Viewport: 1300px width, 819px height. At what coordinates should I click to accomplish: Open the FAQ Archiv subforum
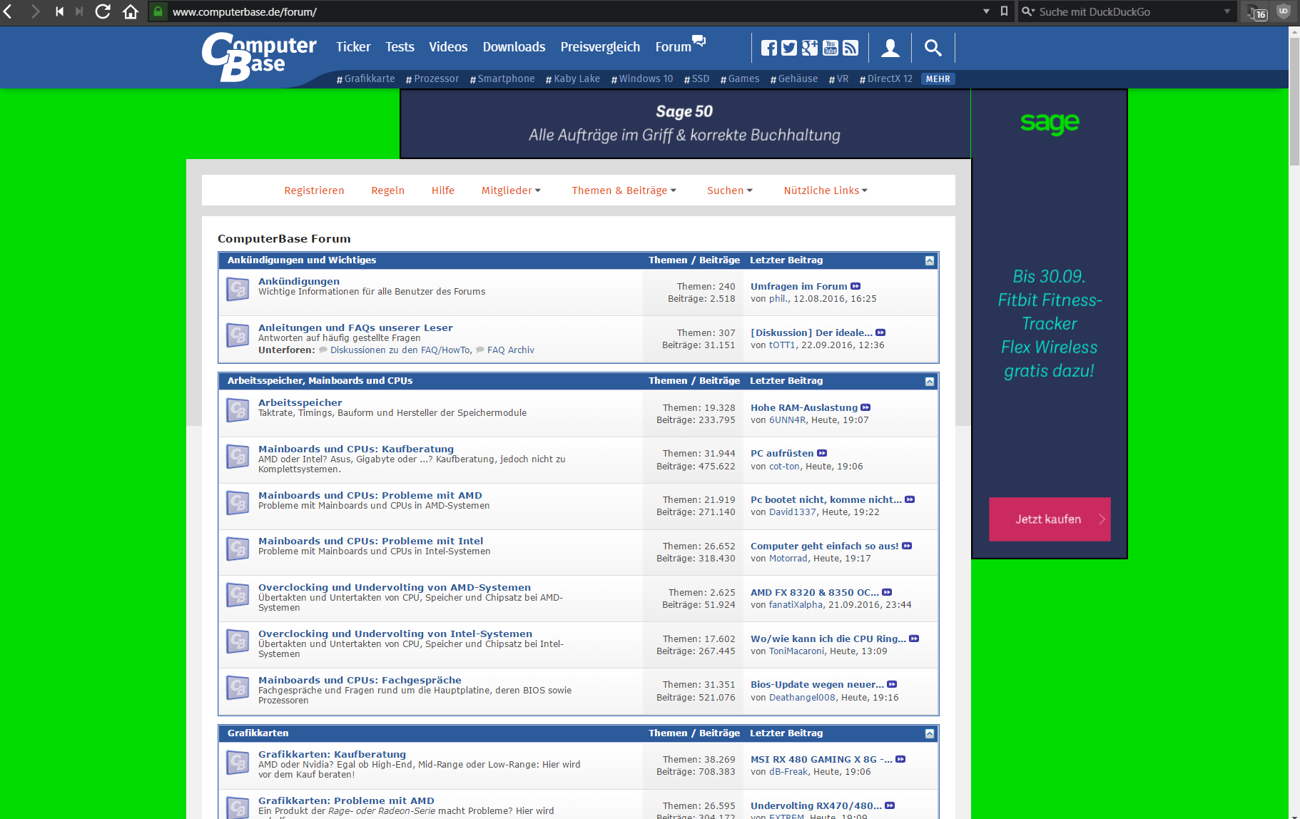510,350
